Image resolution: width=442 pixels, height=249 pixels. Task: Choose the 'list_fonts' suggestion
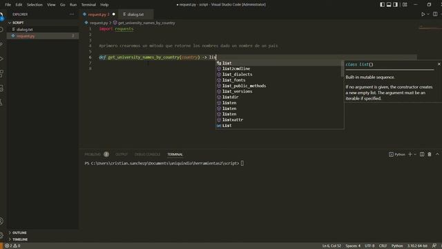280,80
